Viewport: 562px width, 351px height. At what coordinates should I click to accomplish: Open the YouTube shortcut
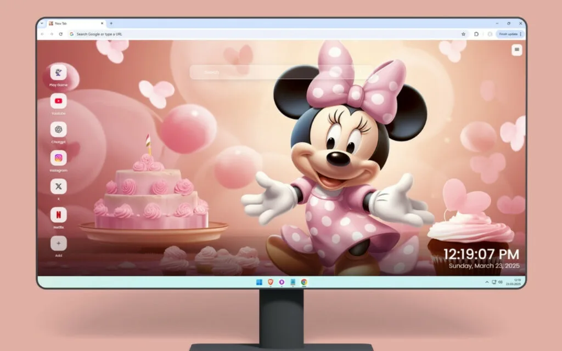[x=58, y=101]
